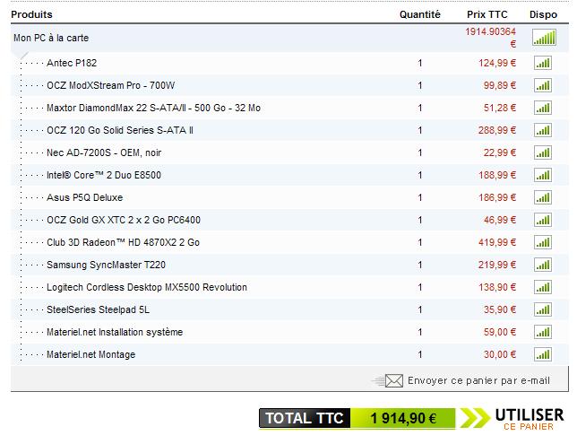577x444 pixels.
Task: Select Maxtor DiamondMax 22 S-ATA/II product
Action: pyautogui.click(x=153, y=108)
